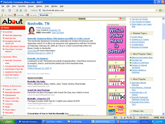The width and height of the screenshot is (165, 124).
Task: Expand the Desktop toolbar chevron in taskbar
Action: [150, 121]
